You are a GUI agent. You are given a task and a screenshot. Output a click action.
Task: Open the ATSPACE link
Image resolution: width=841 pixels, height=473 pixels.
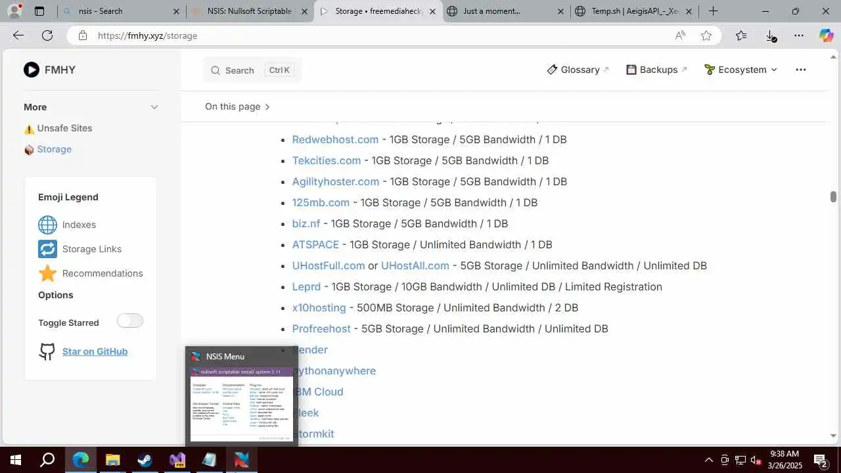pos(315,244)
